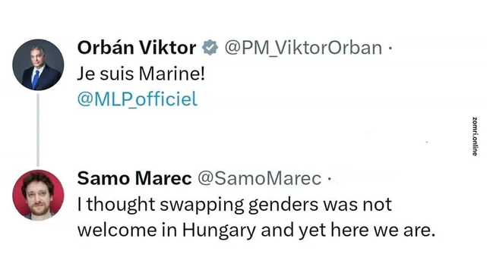This screenshot has height=273, width=487.
Task: Click the Orbán Viktor display name
Action: pyautogui.click(x=137, y=48)
